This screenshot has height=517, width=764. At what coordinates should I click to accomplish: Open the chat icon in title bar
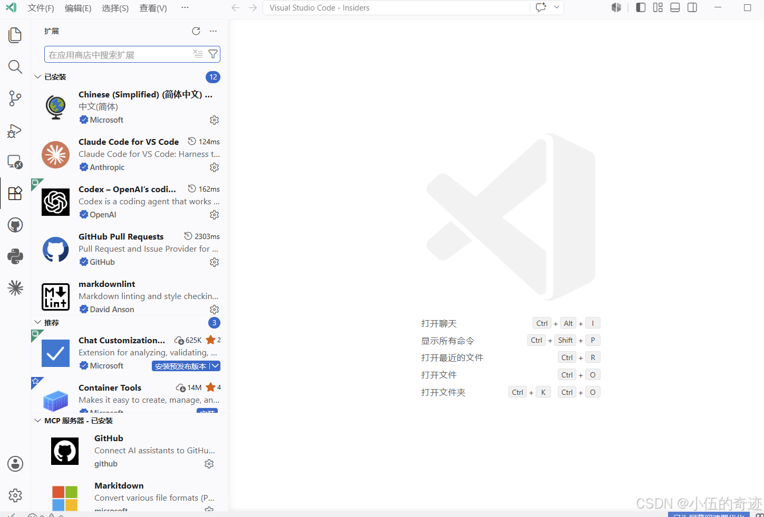(x=541, y=7)
